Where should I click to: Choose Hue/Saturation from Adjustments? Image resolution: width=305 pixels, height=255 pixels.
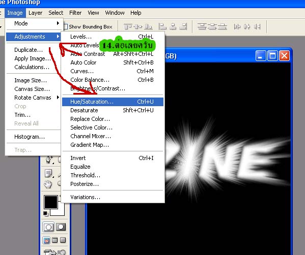[x=113, y=102]
